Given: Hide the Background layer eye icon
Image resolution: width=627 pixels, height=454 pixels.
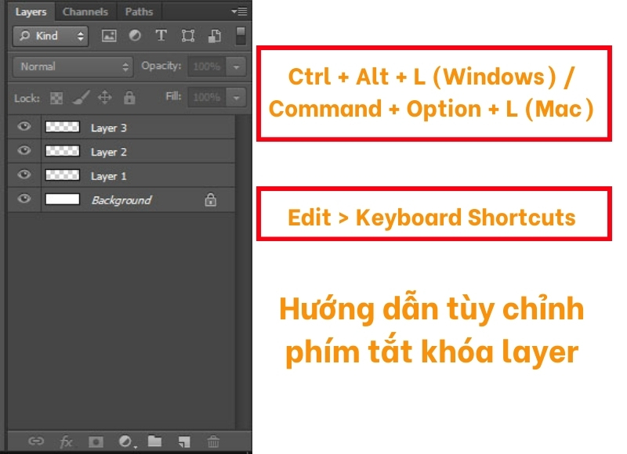Looking at the screenshot, I should click(x=24, y=199).
